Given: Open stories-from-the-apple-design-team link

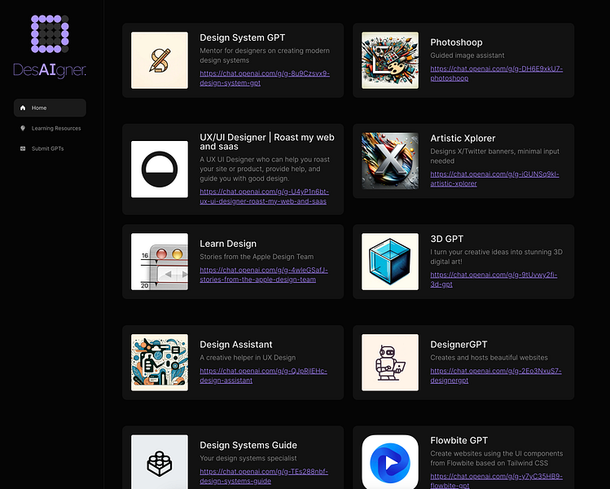Looking at the screenshot, I should click(x=264, y=275).
